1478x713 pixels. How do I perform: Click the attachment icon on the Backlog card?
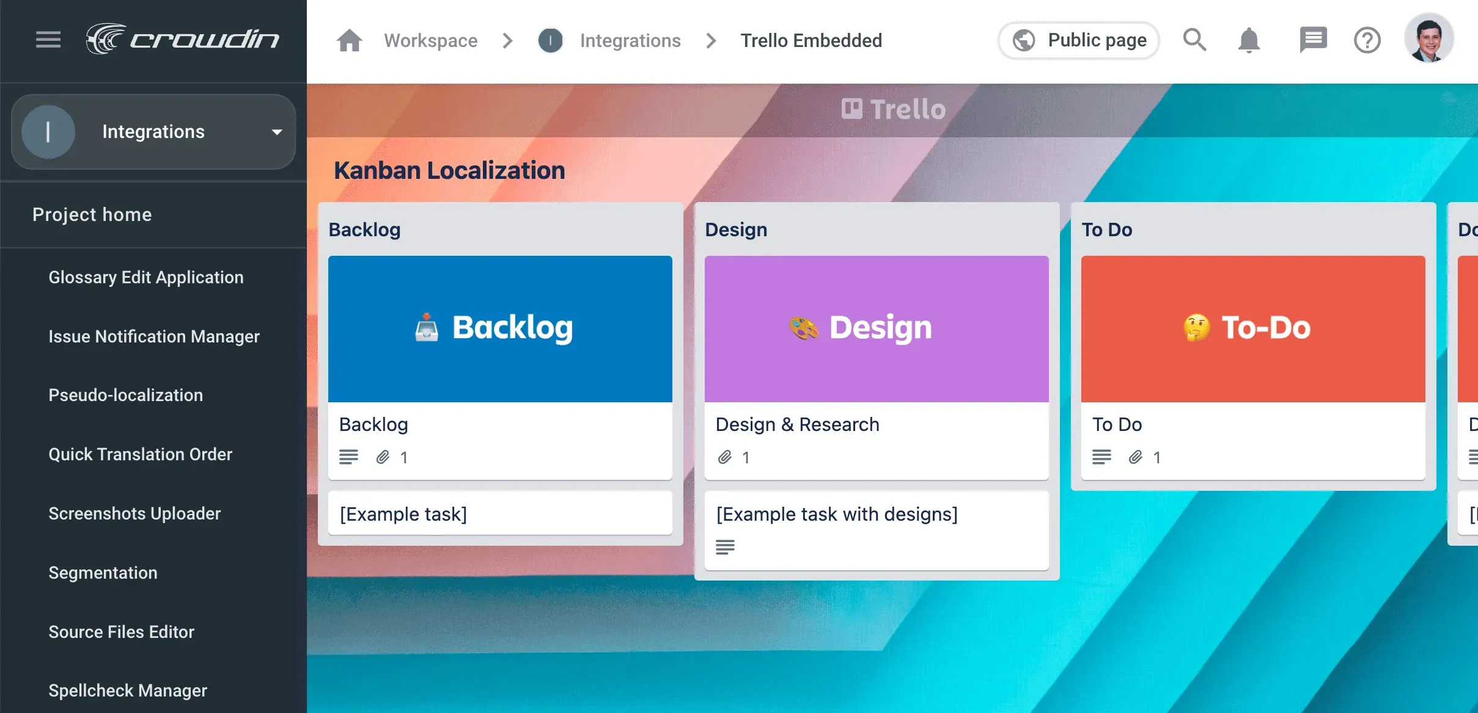coord(383,457)
